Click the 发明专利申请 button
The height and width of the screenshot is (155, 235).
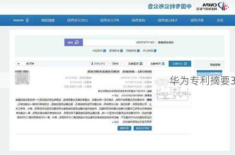pyautogui.click(x=143, y=128)
